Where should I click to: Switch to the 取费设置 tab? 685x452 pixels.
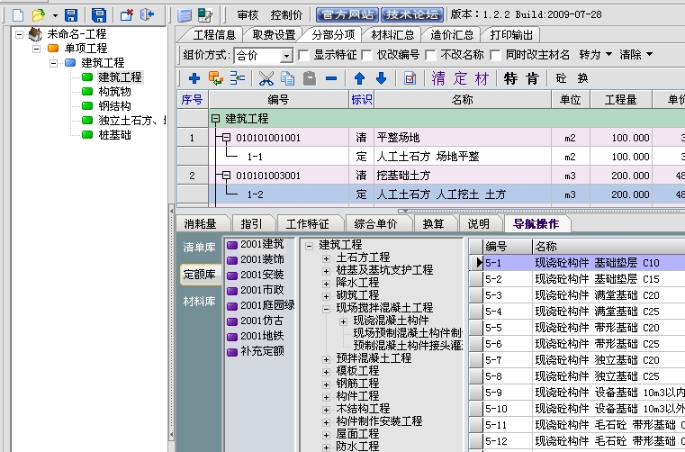click(x=274, y=34)
